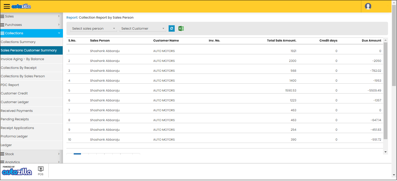This screenshot has width=397, height=181.
Task: Open Collections Summary report
Action: coord(31,42)
